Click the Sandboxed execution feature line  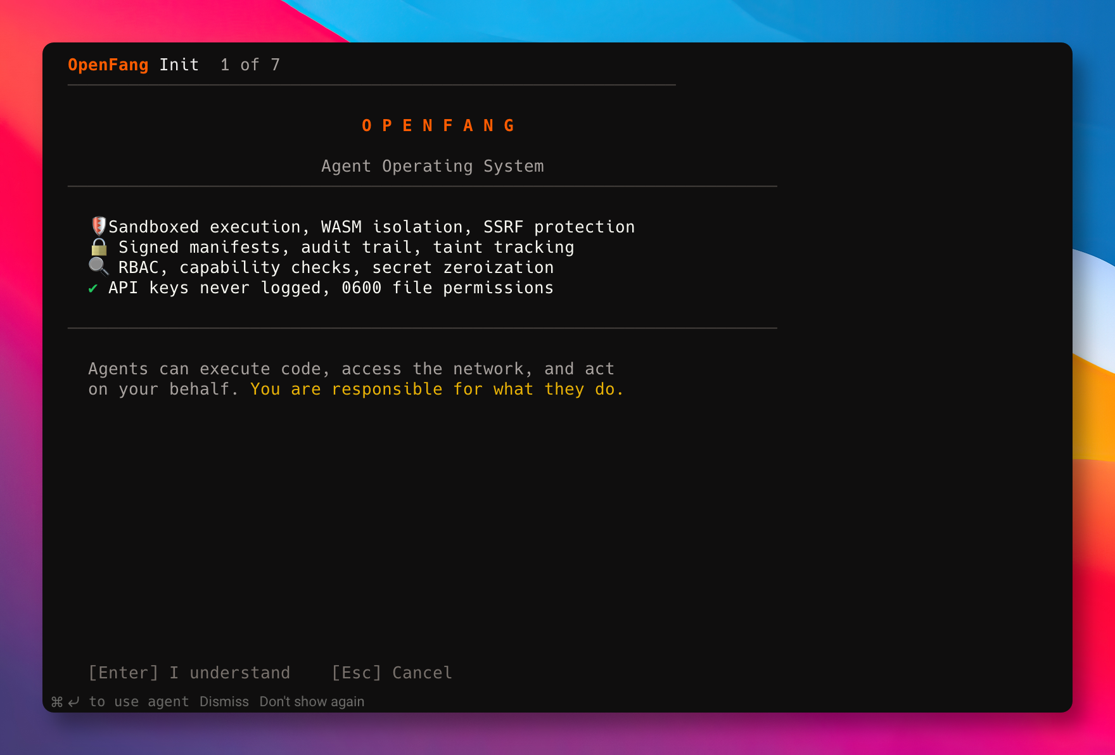[371, 227]
